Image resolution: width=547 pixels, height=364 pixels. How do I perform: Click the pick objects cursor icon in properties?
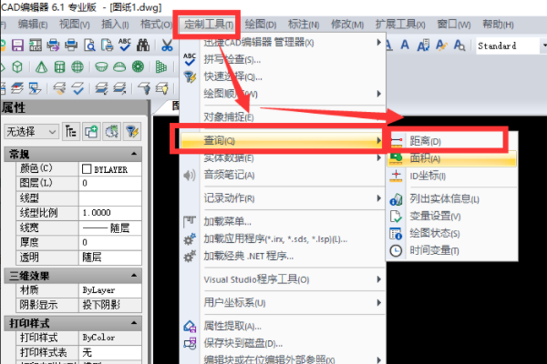point(111,131)
